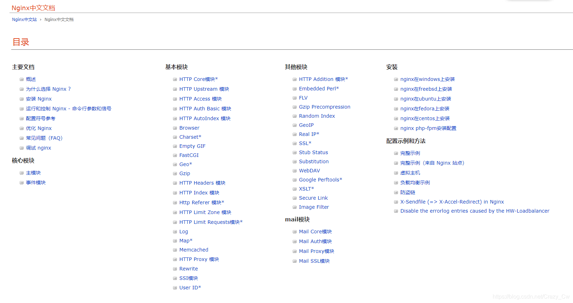Open nginx在ubuntu上安装 link
This screenshot has width=573, height=303.
(x=426, y=99)
